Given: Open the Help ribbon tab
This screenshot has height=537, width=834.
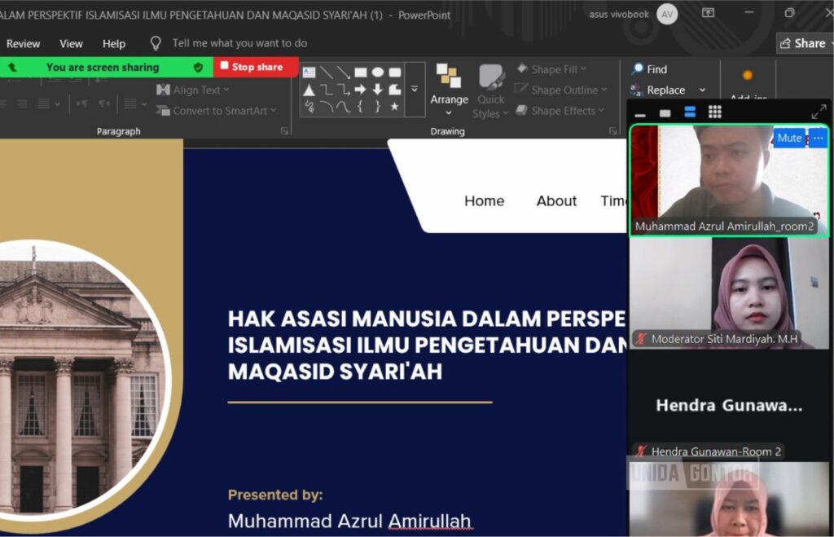Looking at the screenshot, I should [114, 44].
